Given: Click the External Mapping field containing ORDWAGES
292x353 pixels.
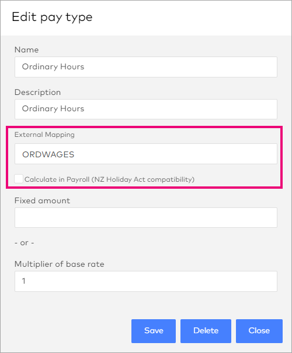Looking at the screenshot, I should [146, 154].
